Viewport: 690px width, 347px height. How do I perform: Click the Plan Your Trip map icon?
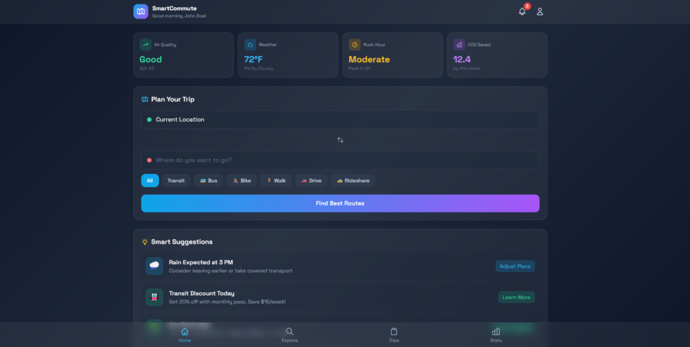[x=145, y=99]
